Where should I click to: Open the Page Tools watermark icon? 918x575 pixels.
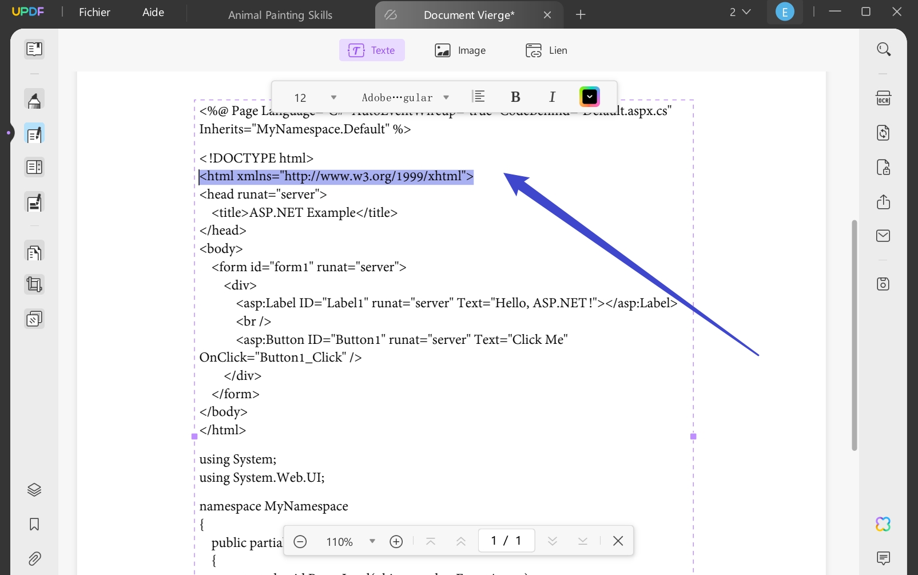pyautogui.click(x=34, y=319)
